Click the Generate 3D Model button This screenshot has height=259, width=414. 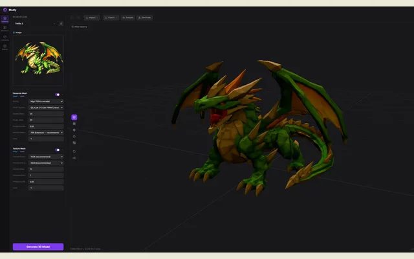click(38, 247)
